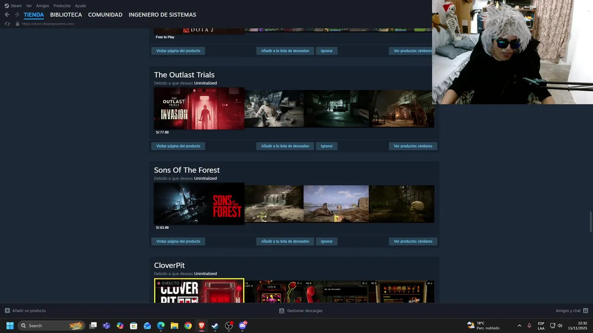This screenshot has width=593, height=333.
Task: Ignore the Dota 2 recommendation
Action: 327,51
